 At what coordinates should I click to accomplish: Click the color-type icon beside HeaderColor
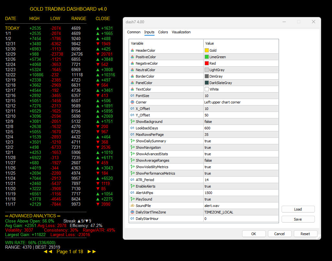click(x=132, y=50)
